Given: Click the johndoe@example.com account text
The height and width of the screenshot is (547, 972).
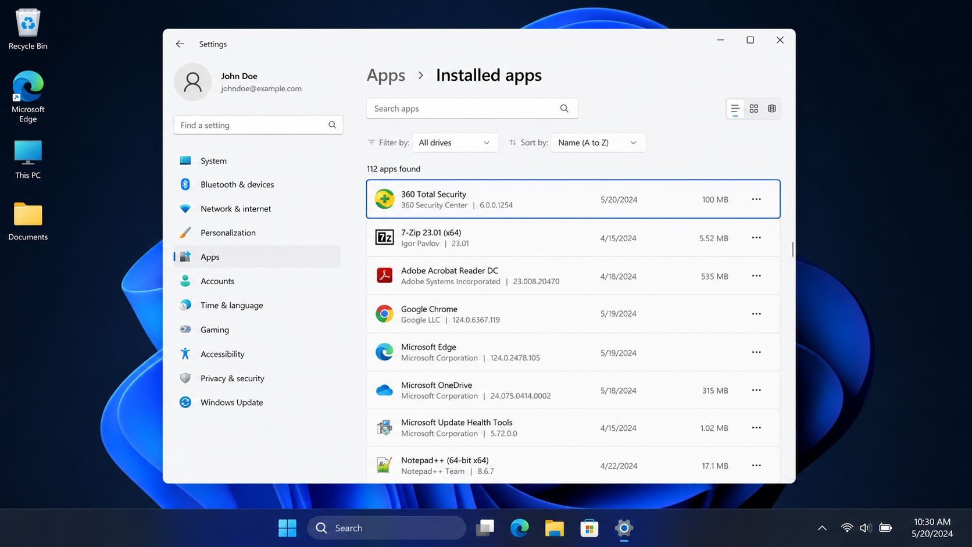Looking at the screenshot, I should pyautogui.click(x=261, y=89).
